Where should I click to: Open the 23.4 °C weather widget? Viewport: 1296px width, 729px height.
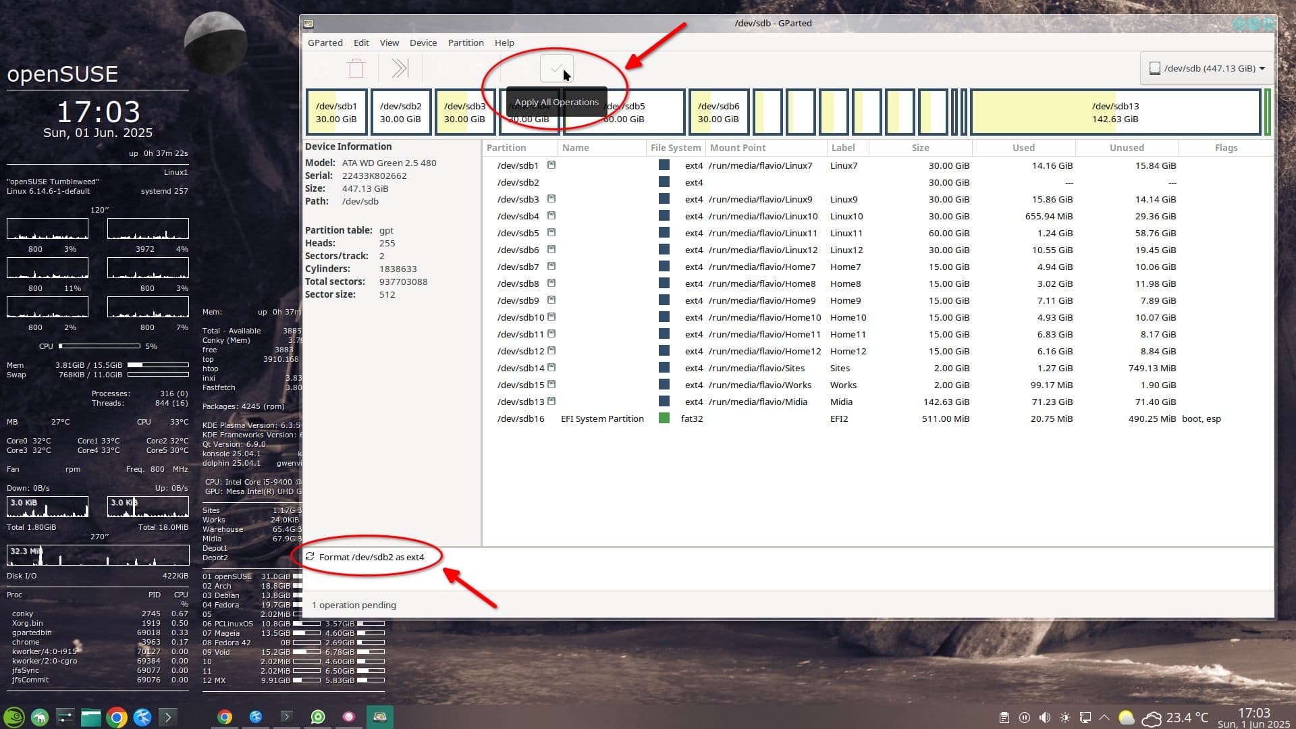[1174, 718]
